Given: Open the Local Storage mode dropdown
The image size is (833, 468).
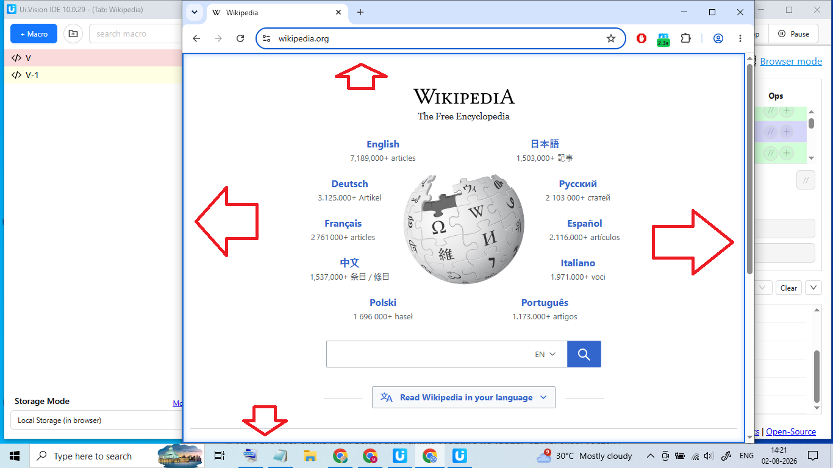Looking at the screenshot, I should coord(96,420).
